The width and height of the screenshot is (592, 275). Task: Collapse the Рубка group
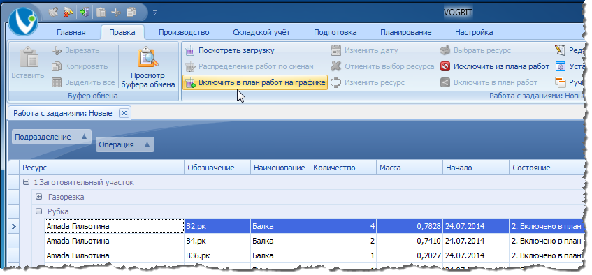pos(38,211)
